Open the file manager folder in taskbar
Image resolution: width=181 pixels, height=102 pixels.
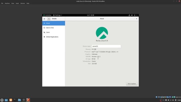[x=20, y=100]
